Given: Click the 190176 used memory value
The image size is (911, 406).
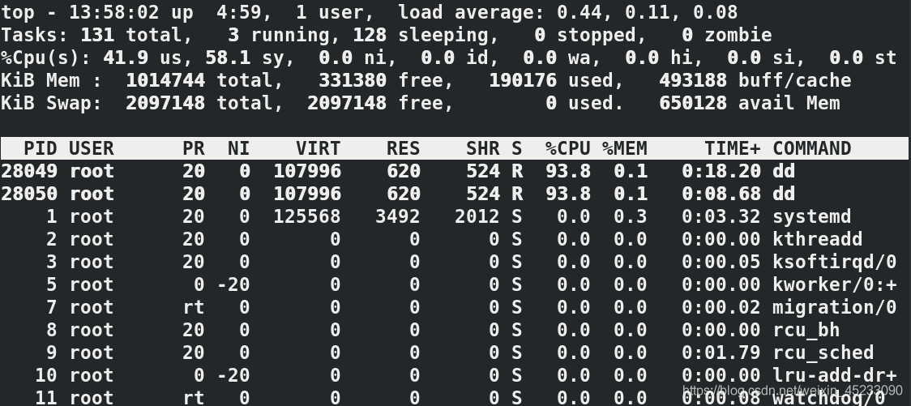Looking at the screenshot, I should click(x=523, y=80).
